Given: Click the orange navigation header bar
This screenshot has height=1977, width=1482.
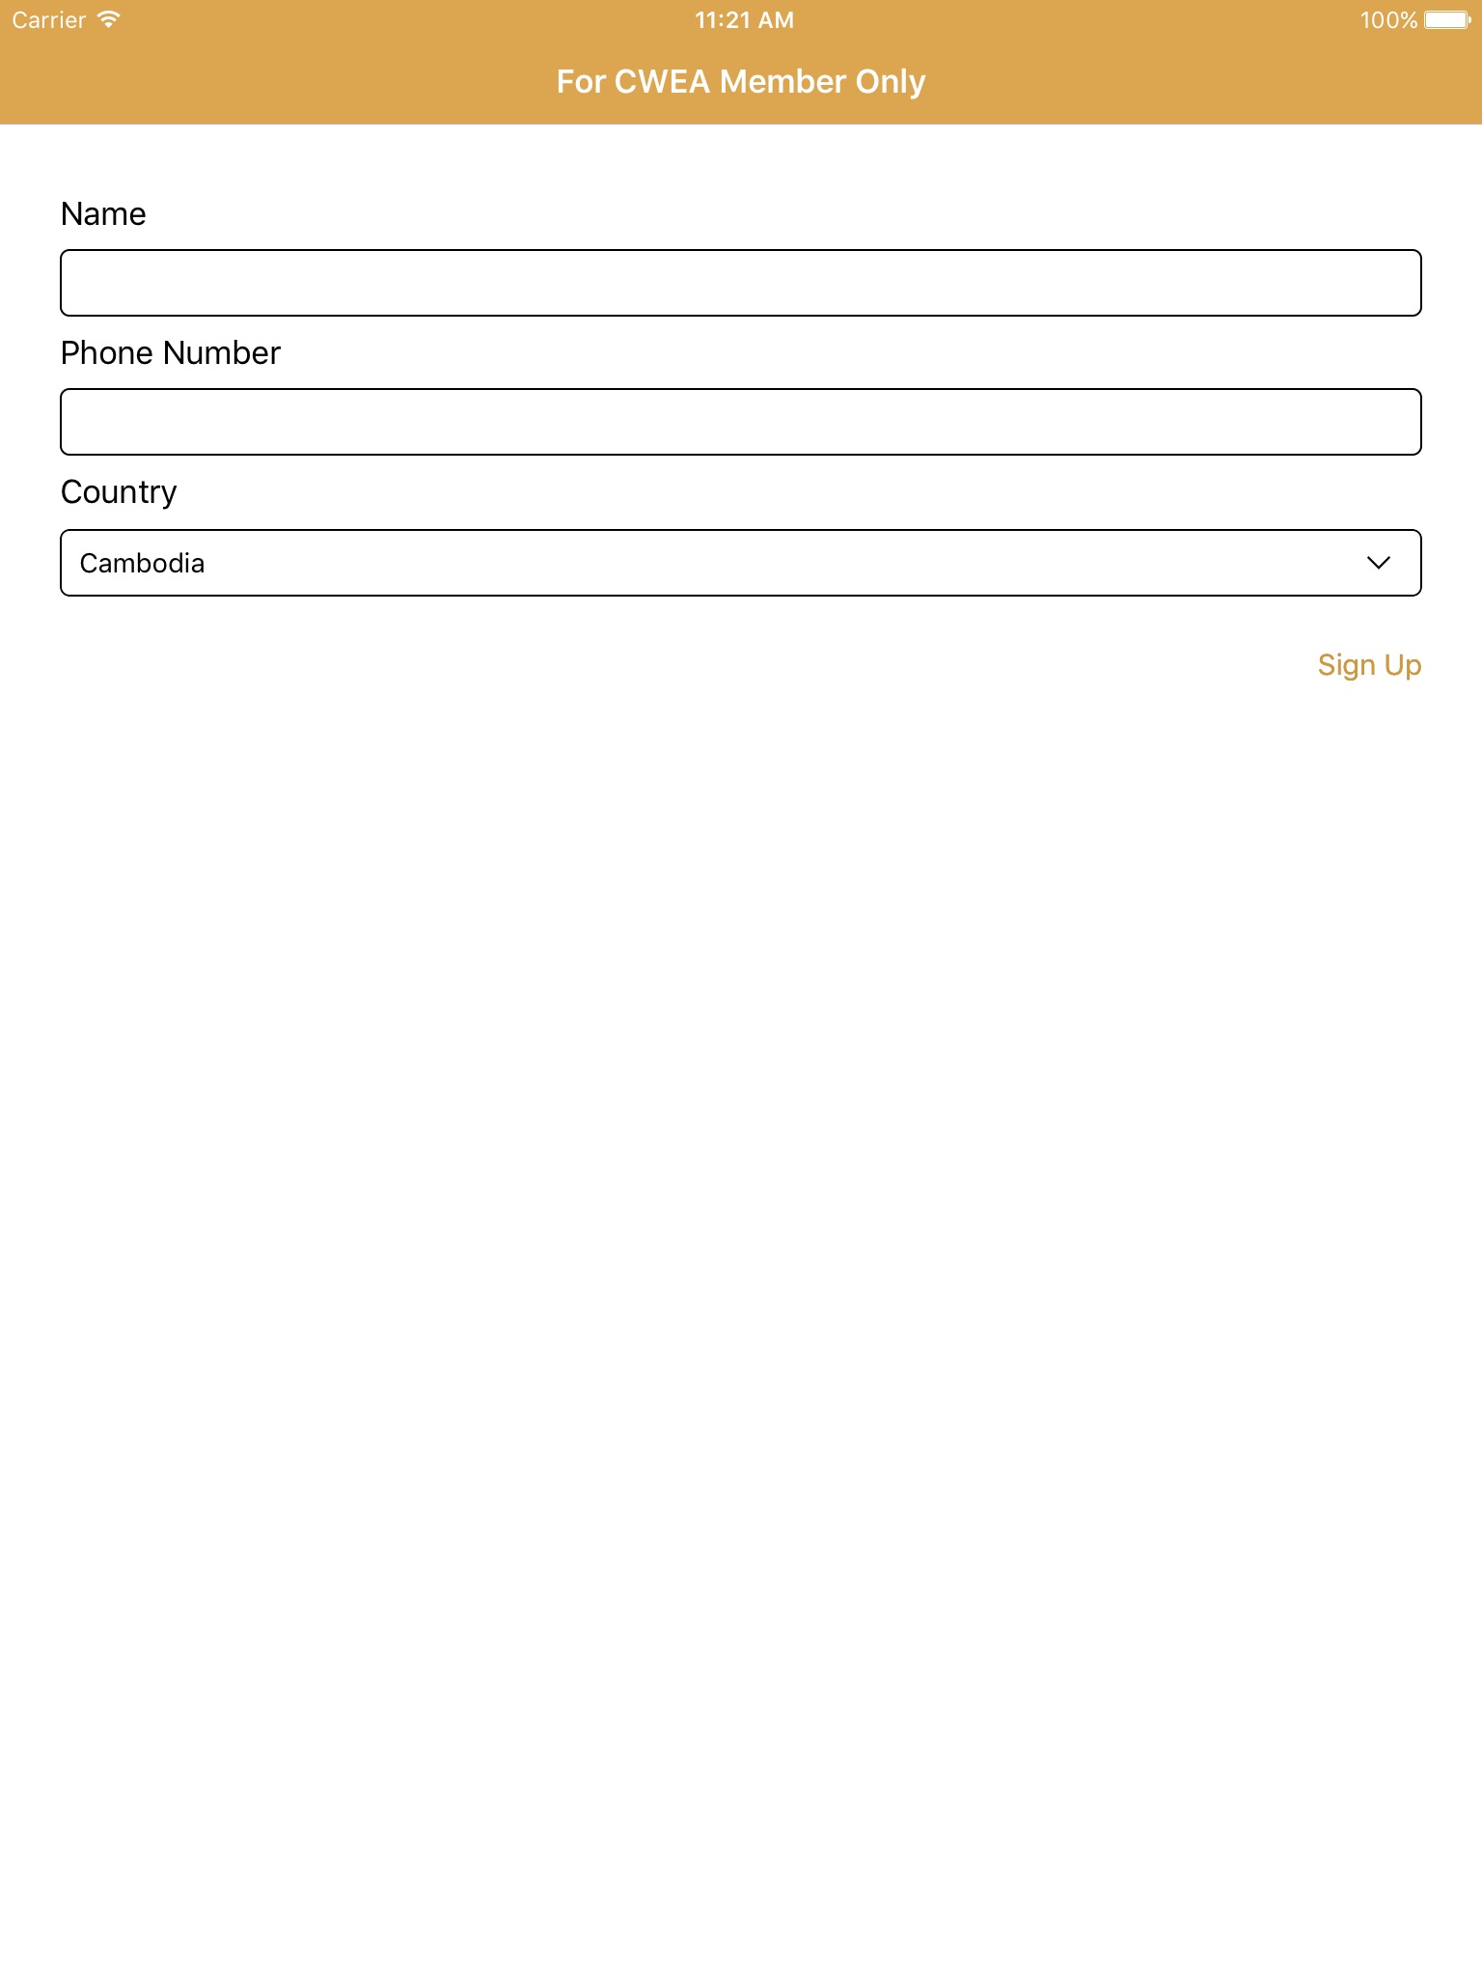Looking at the screenshot, I should (289, 87).
